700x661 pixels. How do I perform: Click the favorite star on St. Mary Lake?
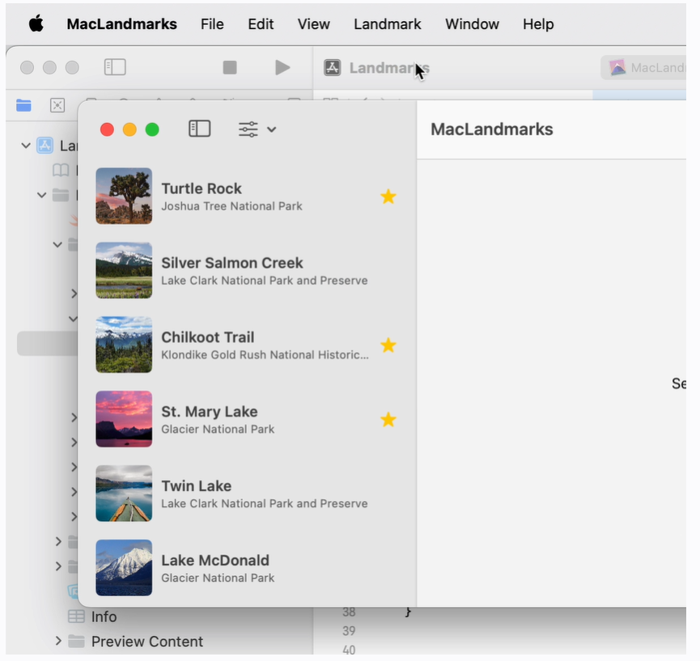[388, 420]
